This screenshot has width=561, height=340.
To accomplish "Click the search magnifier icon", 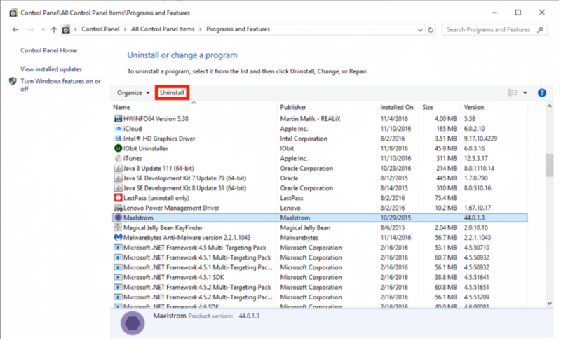I will pos(540,29).
